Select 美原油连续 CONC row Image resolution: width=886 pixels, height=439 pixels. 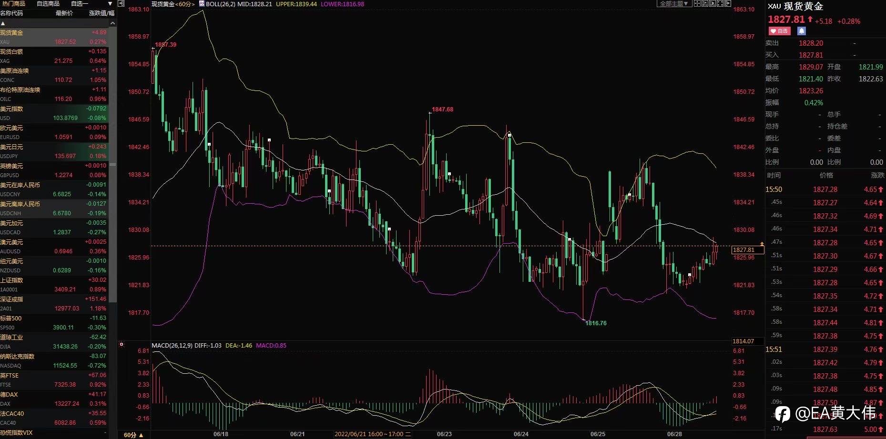tap(54, 75)
